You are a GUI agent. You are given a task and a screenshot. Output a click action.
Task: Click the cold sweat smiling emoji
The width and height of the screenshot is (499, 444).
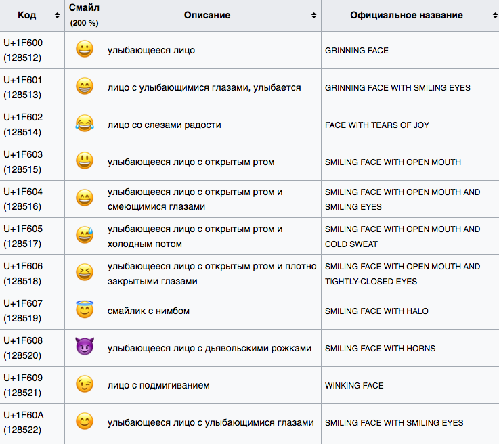pyautogui.click(x=85, y=235)
